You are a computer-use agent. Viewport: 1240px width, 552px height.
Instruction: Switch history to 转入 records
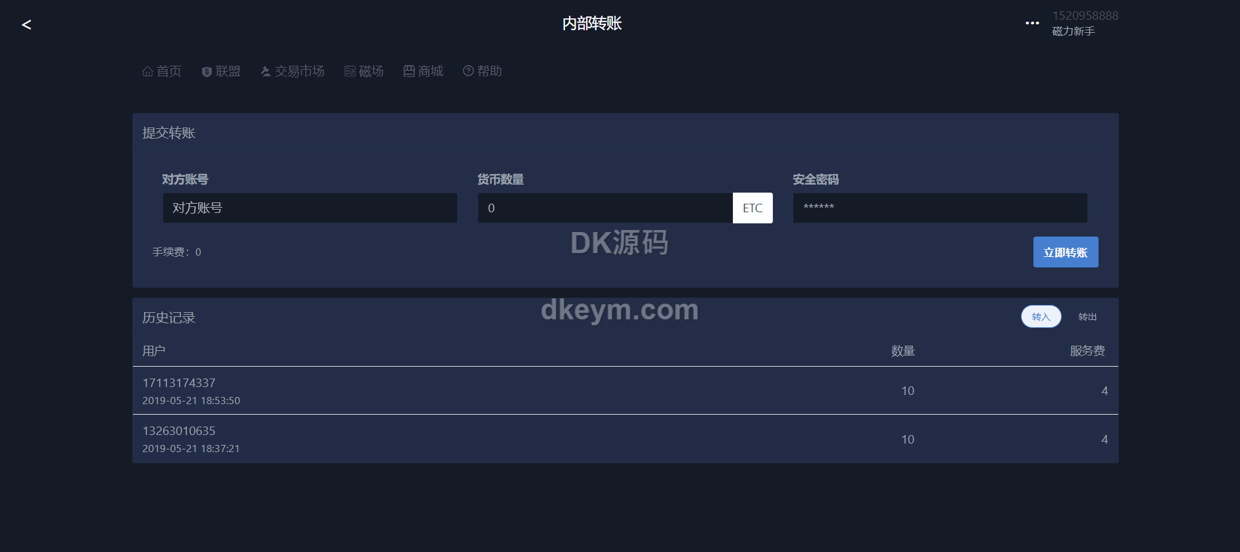pos(1041,317)
